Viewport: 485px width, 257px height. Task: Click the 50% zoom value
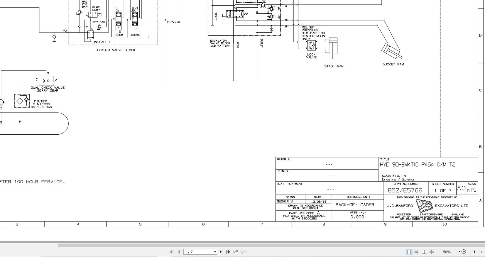coord(447,252)
